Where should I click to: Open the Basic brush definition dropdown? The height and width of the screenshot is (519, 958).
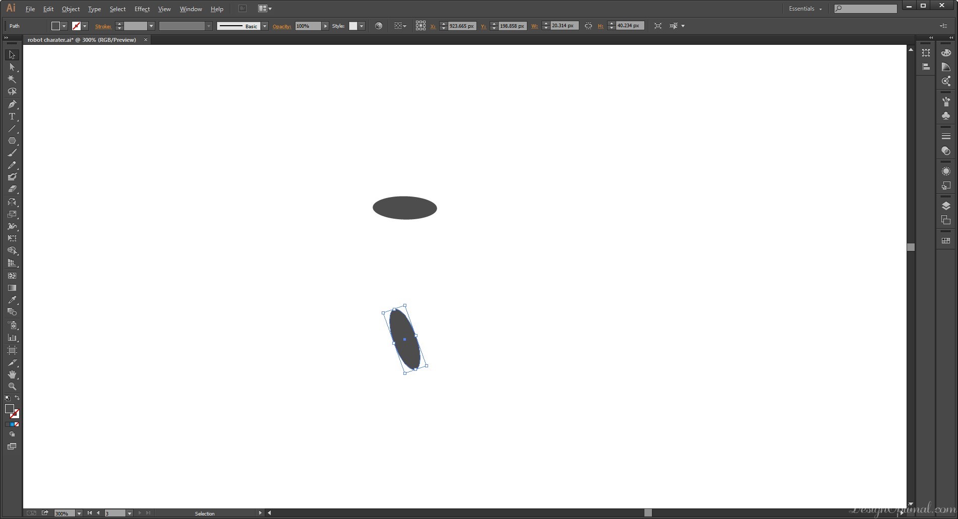click(x=264, y=26)
